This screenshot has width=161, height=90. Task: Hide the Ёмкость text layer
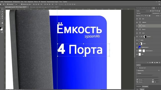pyautogui.click(x=137, y=29)
